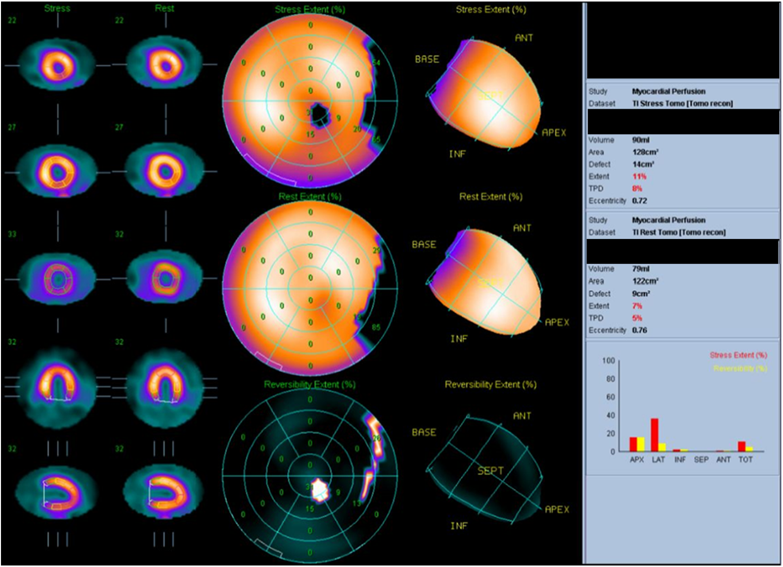Click the yellow APX reversibility bar

click(640, 444)
